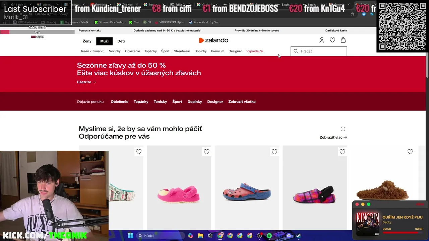429x241 pixels.
Task: Click the zalando logo
Action: [213, 40]
